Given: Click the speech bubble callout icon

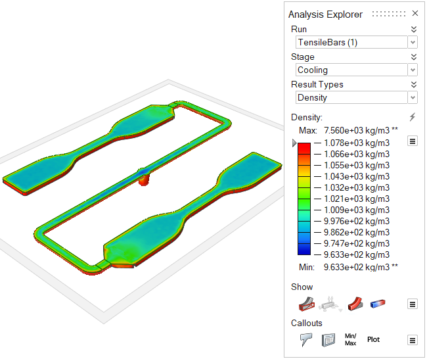Looking at the screenshot, I should click(306, 340).
